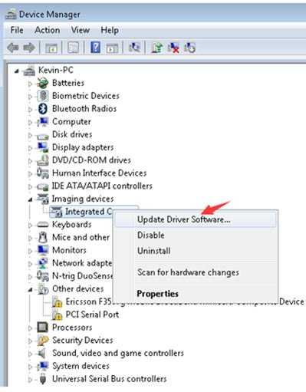Screen dimensions: 306x392
Task: Collapse the Imaging devices node
Action: 31,199
